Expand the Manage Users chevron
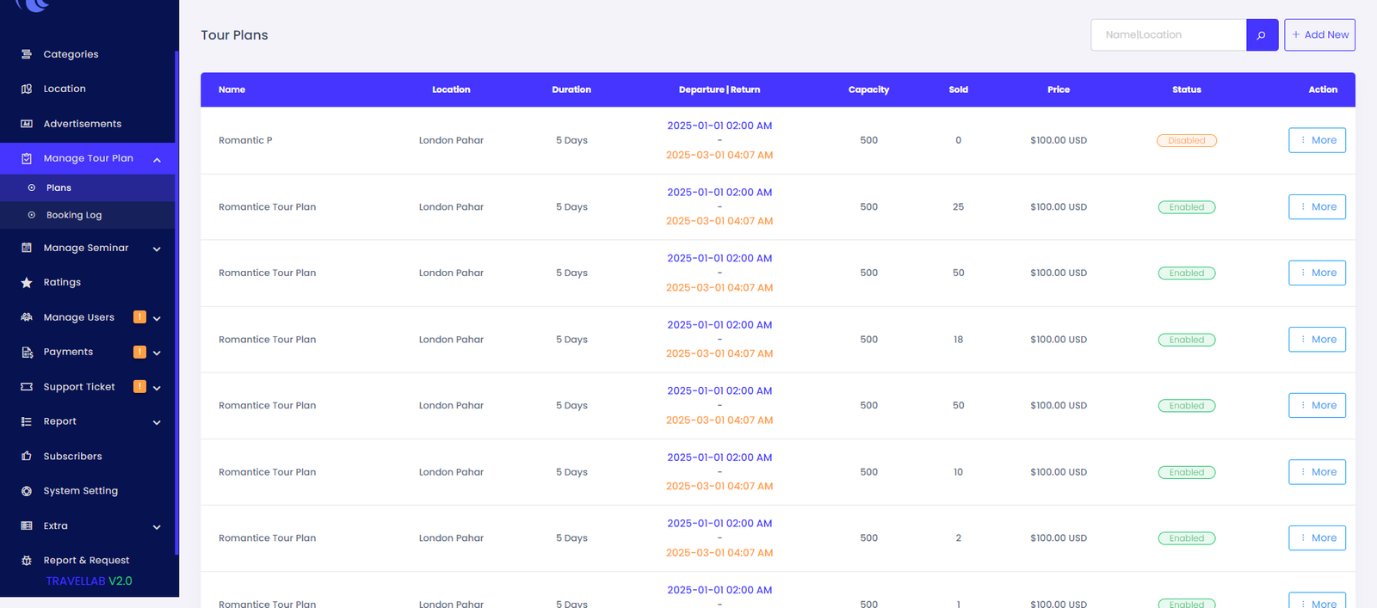This screenshot has height=608, width=1377. (x=157, y=318)
